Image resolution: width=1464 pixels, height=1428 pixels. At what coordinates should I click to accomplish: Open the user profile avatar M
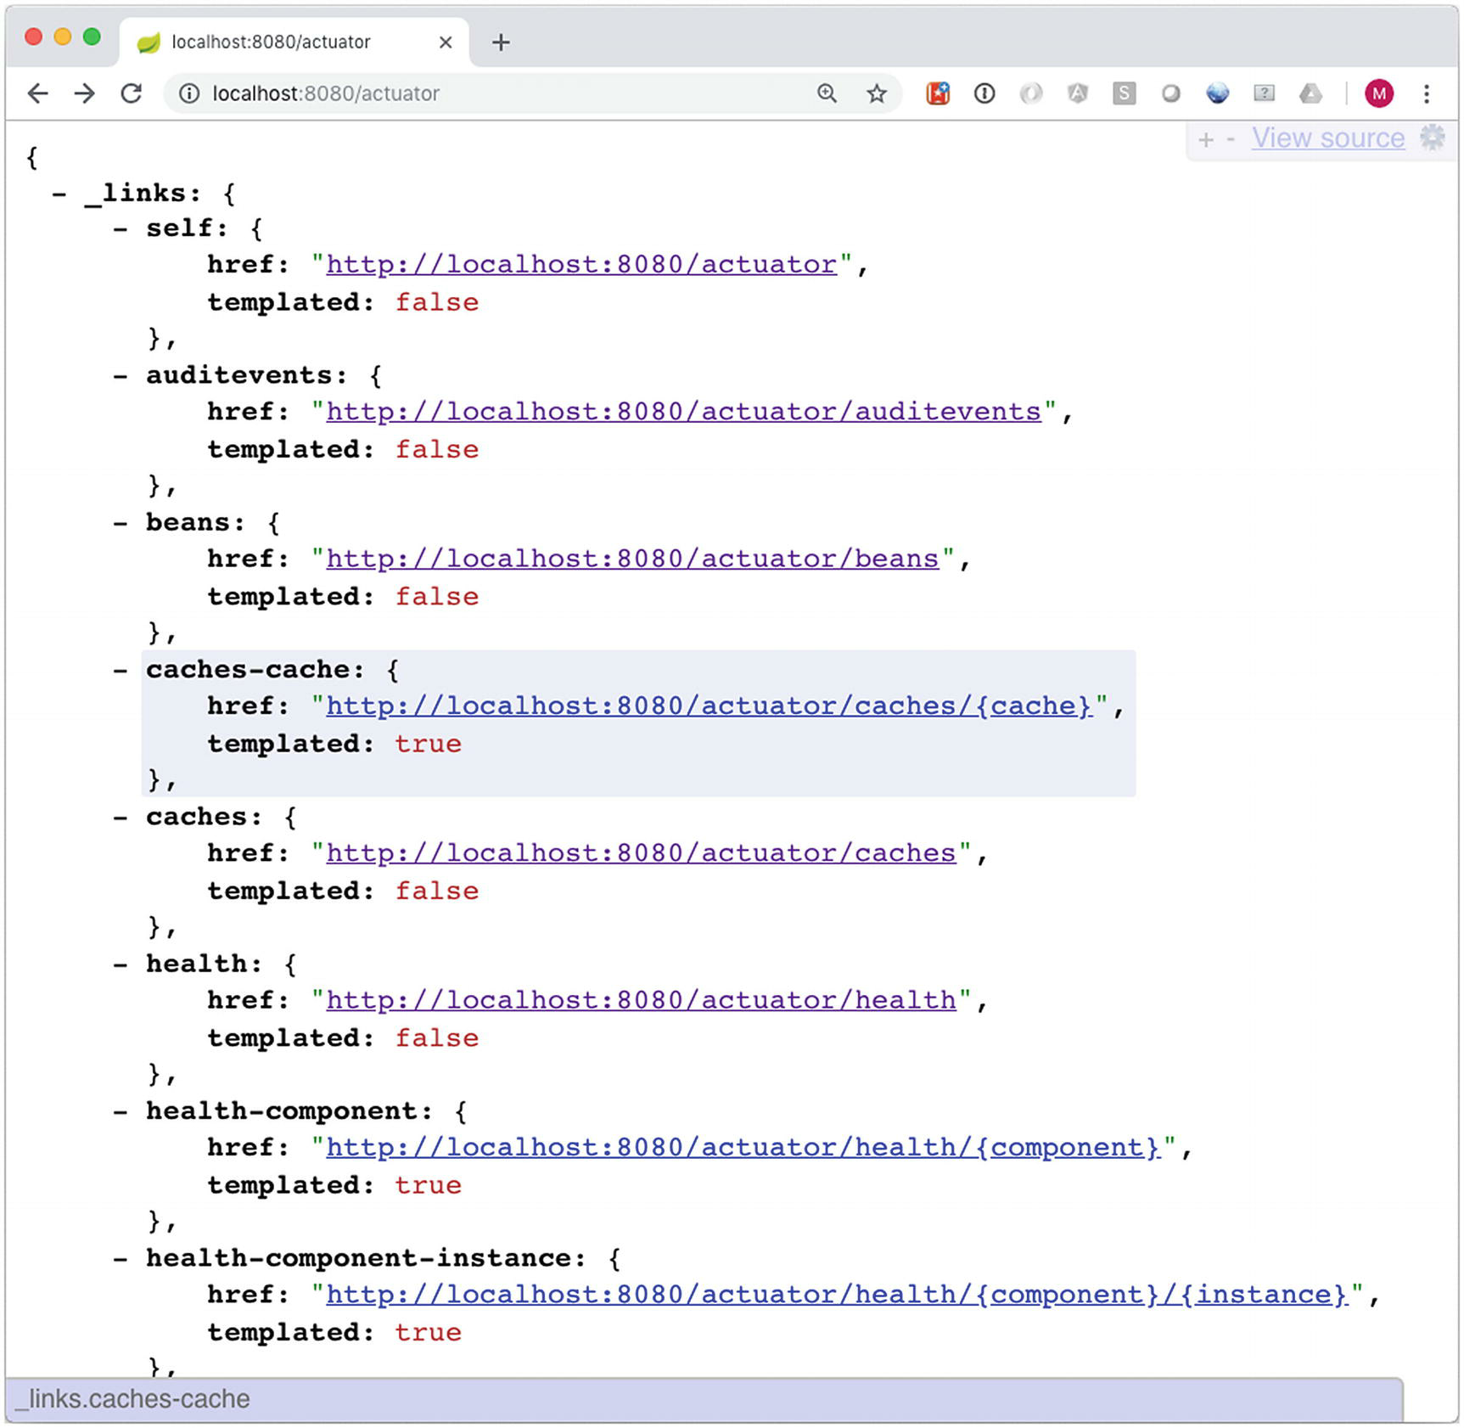pyautogui.click(x=1378, y=93)
